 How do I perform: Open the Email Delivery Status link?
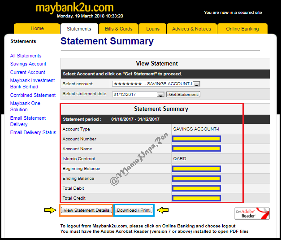[33, 132]
